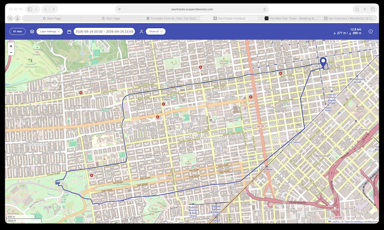Zoom out the map with minus
384x230 pixels.
11,52
